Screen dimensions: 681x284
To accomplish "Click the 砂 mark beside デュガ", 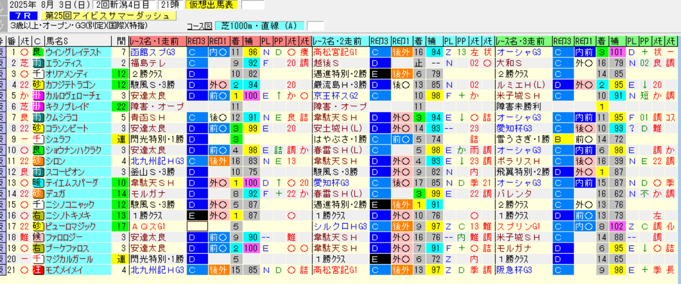I will click(x=38, y=193).
